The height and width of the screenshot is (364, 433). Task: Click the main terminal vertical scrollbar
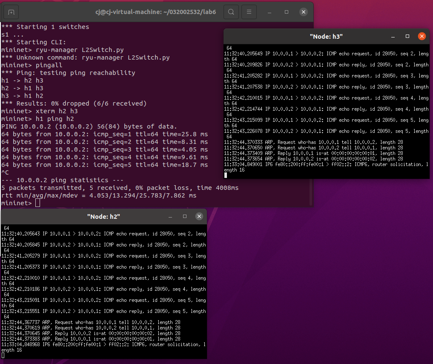[311, 115]
